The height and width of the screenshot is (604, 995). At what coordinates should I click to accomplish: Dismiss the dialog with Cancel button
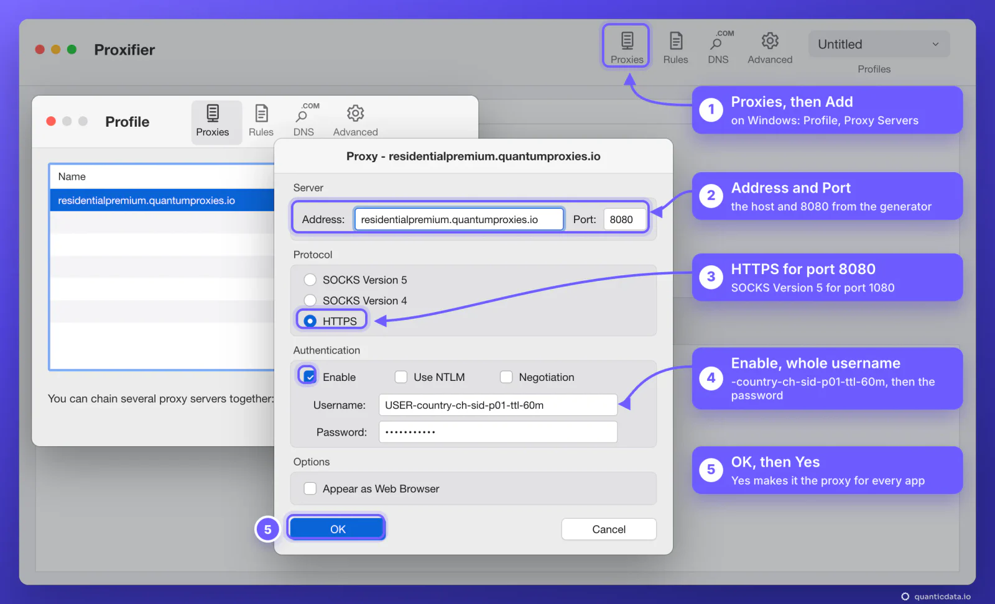point(609,529)
